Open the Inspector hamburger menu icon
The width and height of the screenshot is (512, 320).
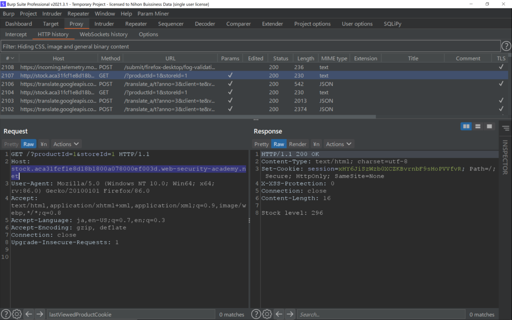[506, 128]
